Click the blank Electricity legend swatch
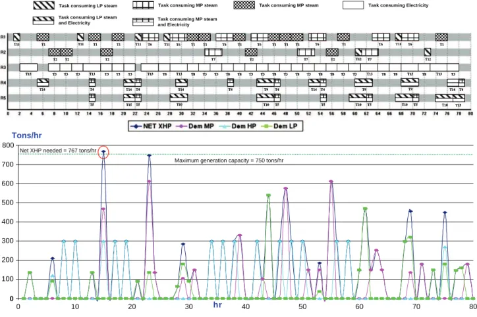Screen dimensions: 477x317 [353, 5]
